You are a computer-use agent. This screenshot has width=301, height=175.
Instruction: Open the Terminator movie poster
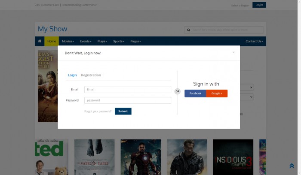187,157
